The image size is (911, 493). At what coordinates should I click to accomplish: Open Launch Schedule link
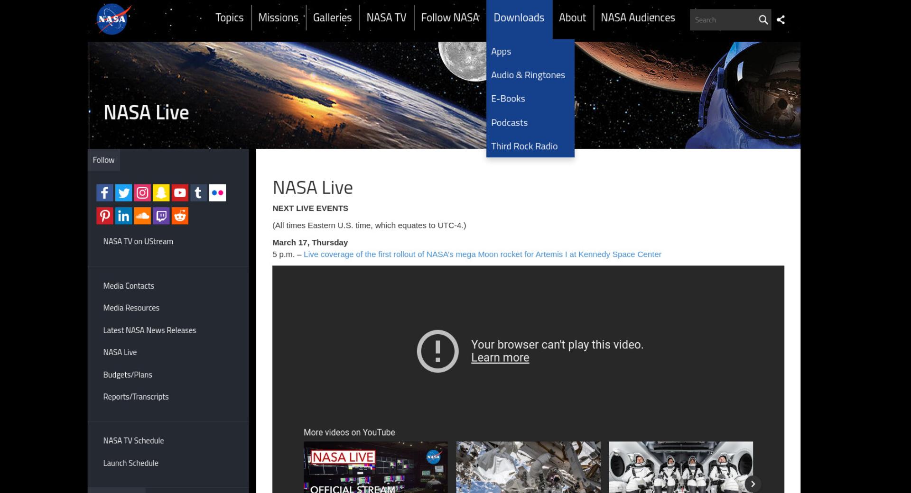coord(130,463)
